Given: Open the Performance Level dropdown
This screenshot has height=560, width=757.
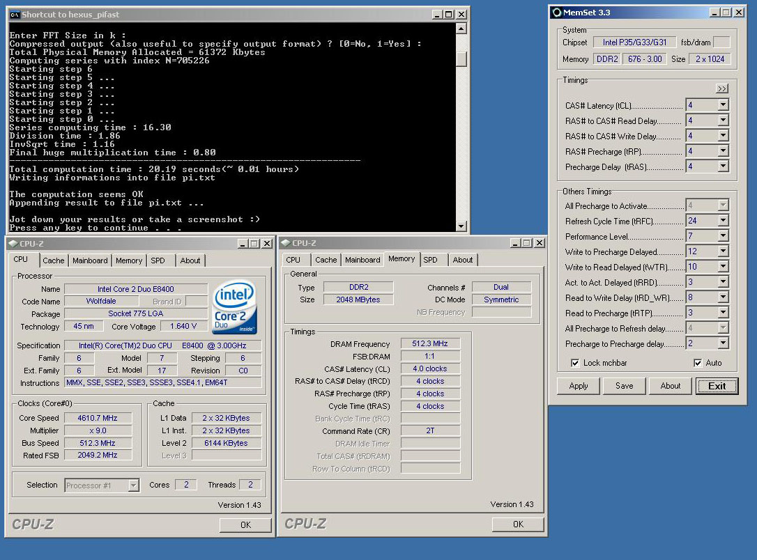Looking at the screenshot, I should tap(723, 236).
